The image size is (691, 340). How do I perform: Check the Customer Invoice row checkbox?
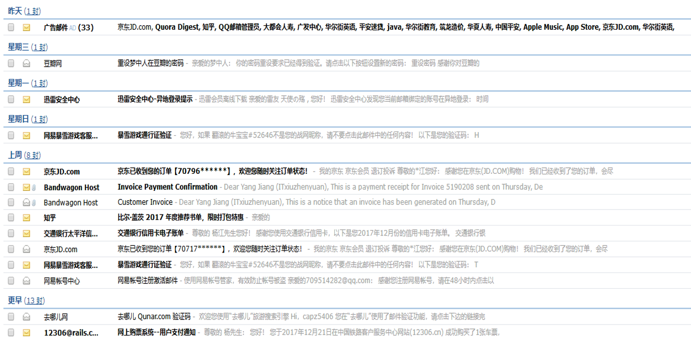coord(11,202)
